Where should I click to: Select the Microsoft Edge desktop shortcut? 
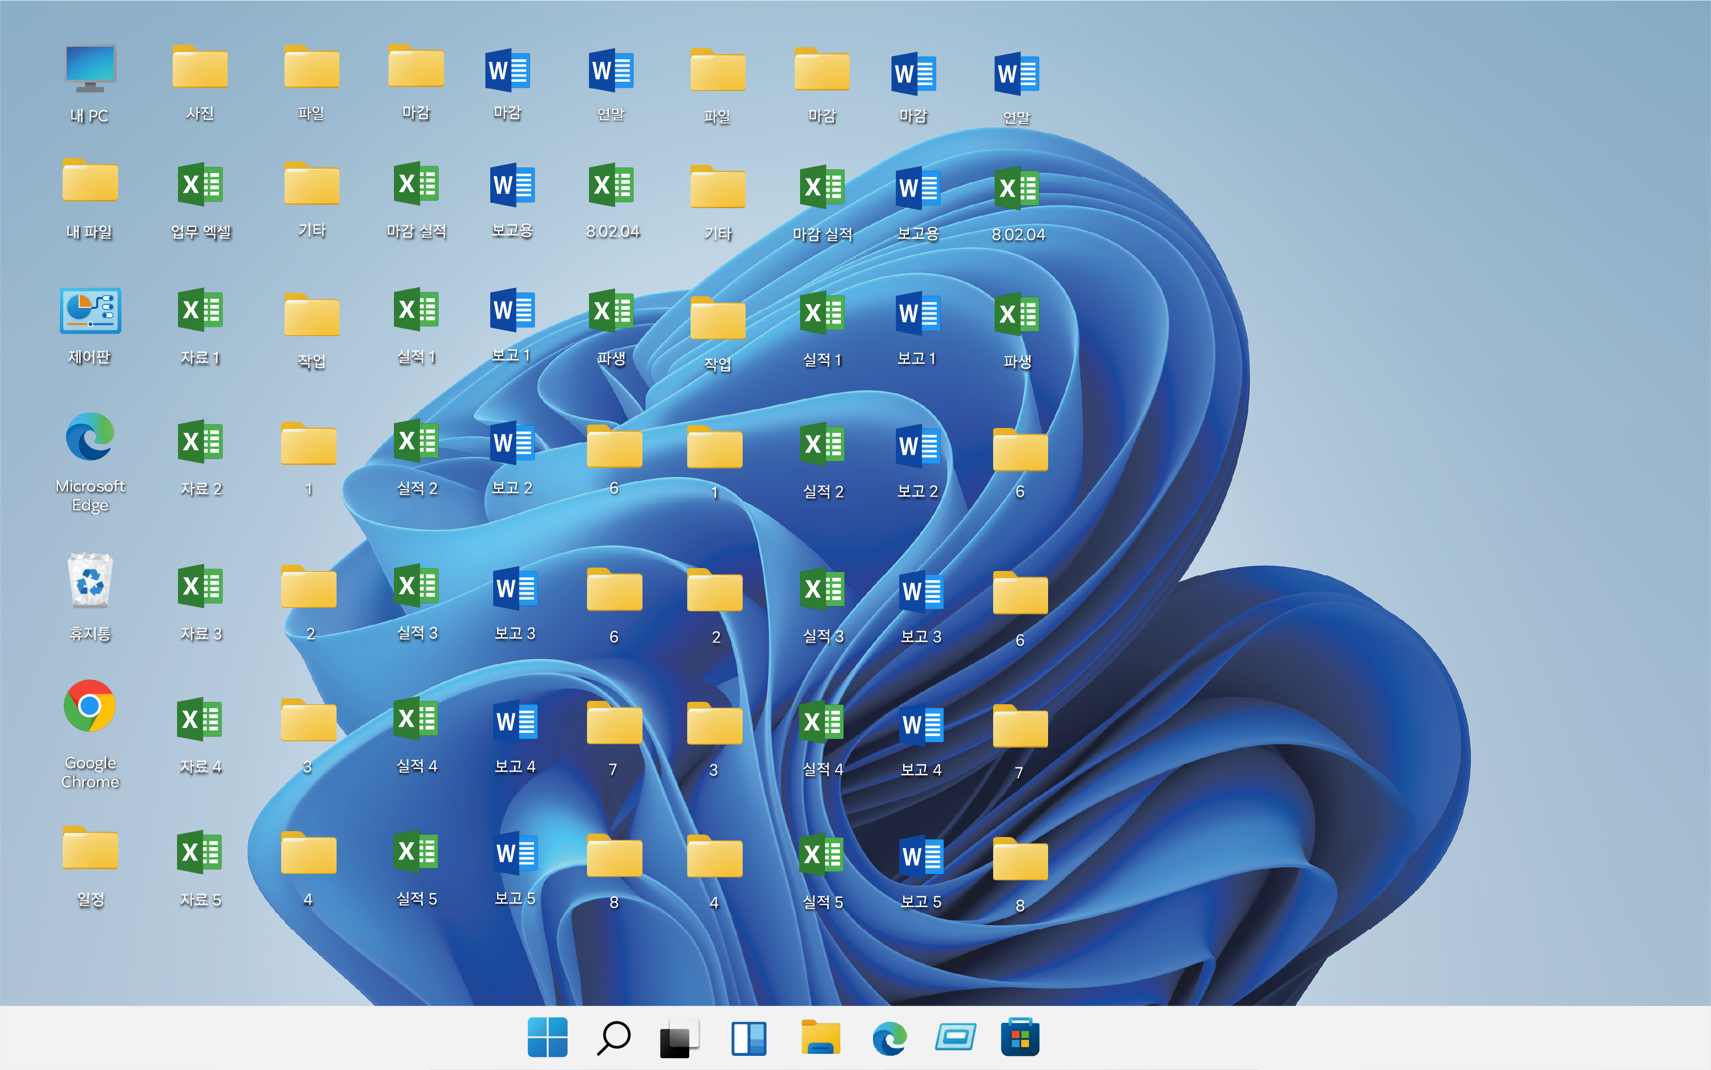(x=90, y=437)
